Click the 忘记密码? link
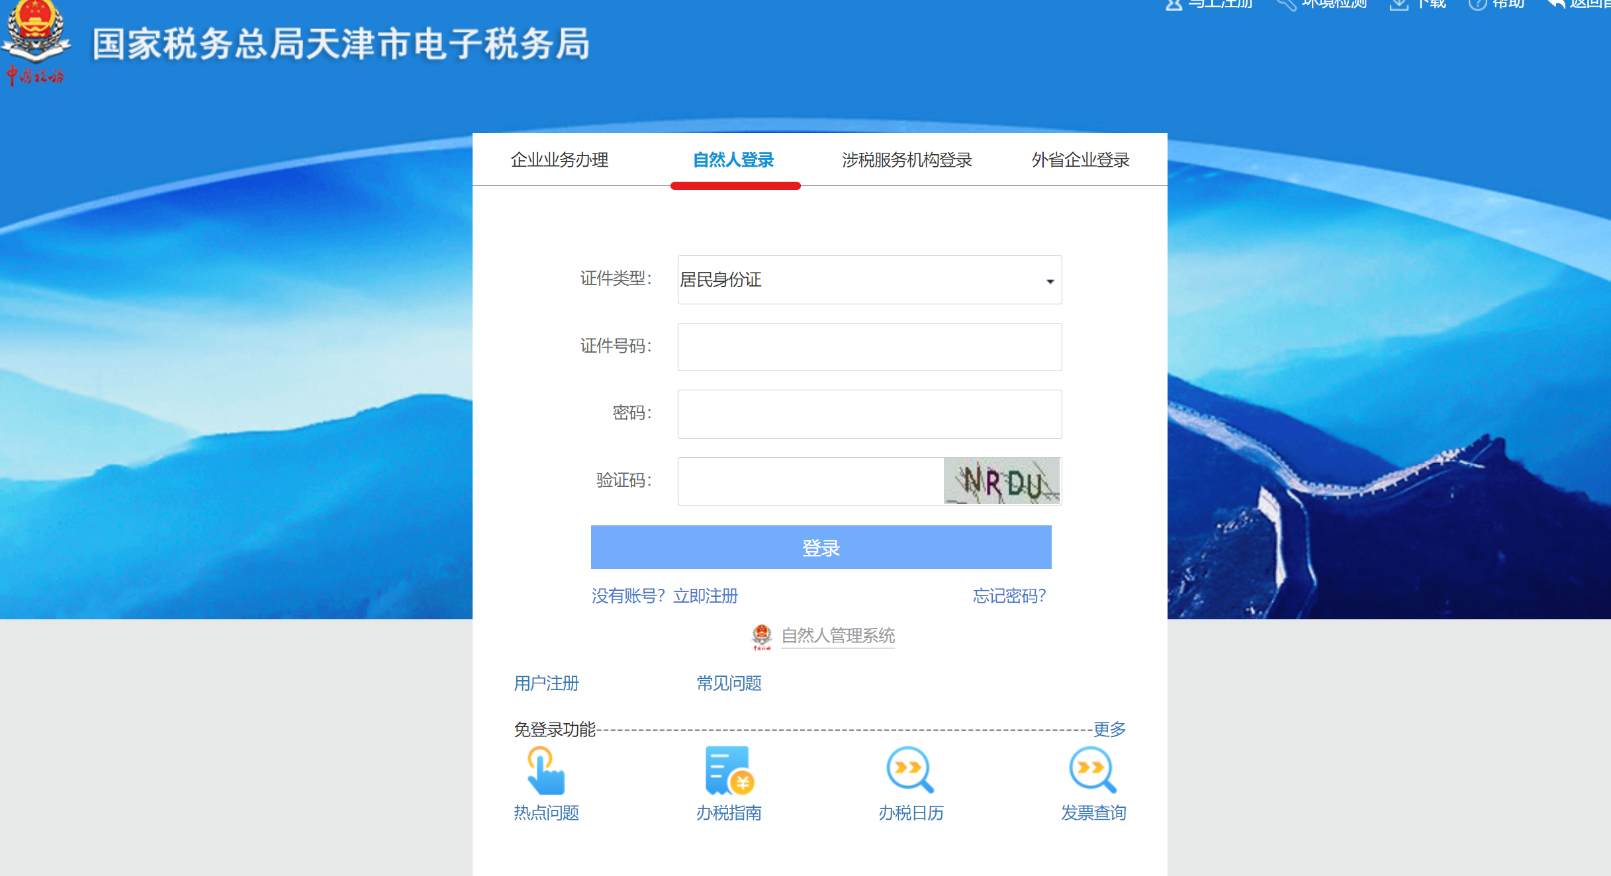Screen dimensions: 1611x876 pyautogui.click(x=1009, y=595)
